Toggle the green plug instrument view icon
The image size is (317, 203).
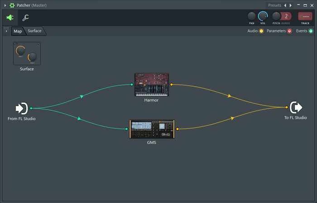click(x=10, y=18)
